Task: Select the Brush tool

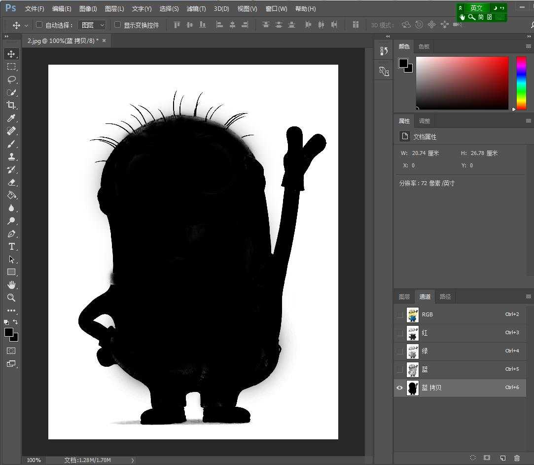Action: click(11, 144)
